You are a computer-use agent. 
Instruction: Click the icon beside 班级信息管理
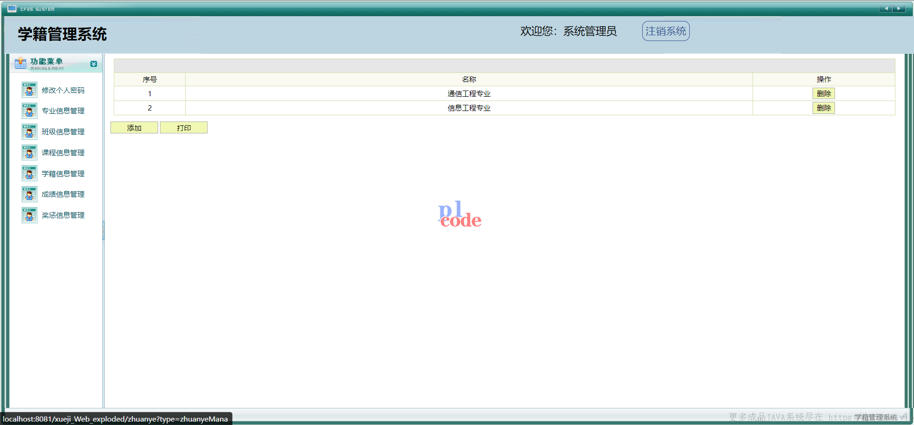coord(30,132)
